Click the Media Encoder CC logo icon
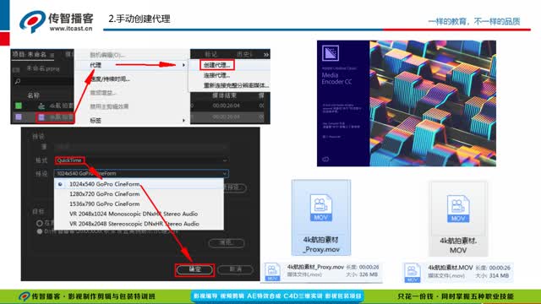 click(331, 53)
